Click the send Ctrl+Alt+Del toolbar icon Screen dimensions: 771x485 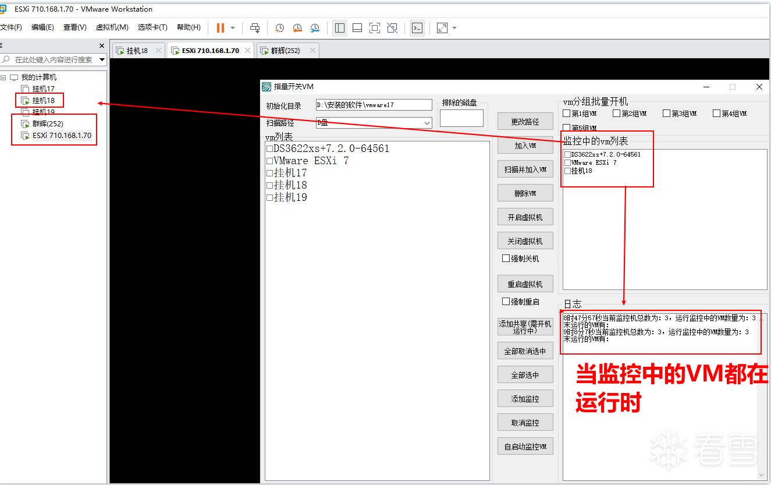click(x=255, y=28)
